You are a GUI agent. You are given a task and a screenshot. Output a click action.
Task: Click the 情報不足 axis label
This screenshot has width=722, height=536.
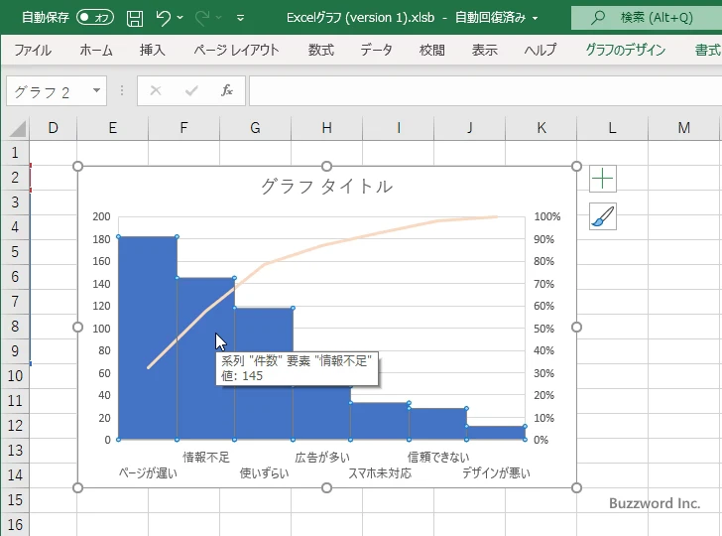click(x=206, y=458)
